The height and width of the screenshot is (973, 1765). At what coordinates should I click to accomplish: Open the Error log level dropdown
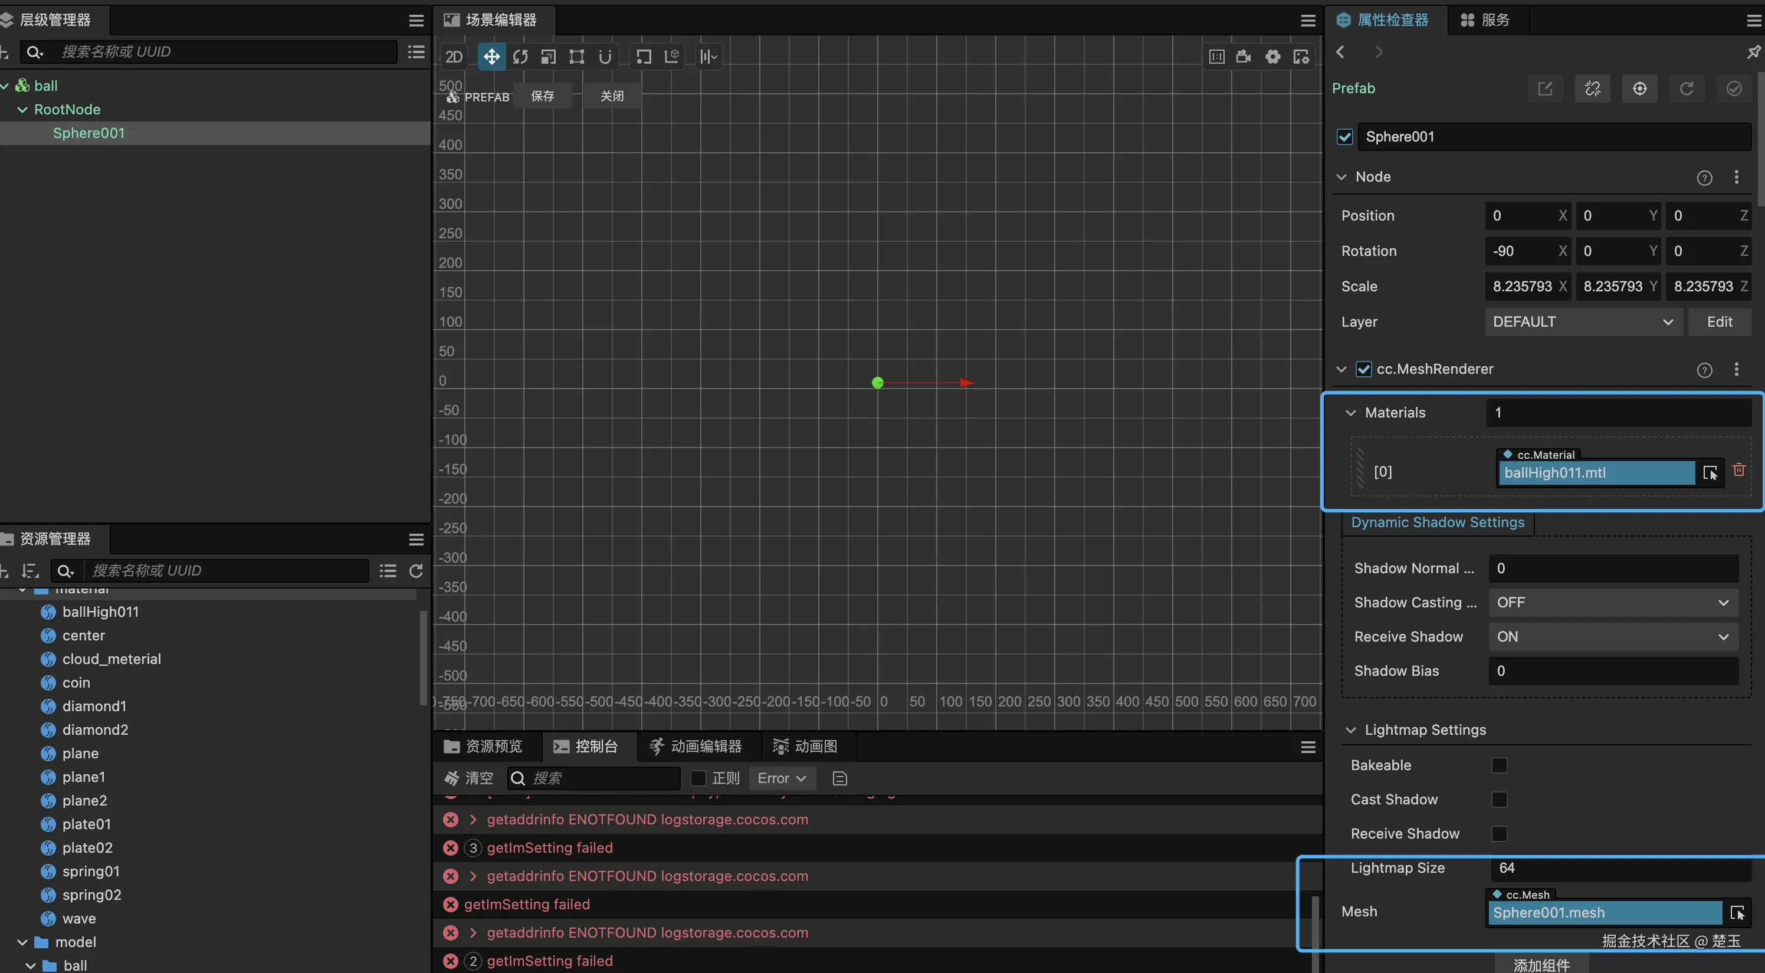coord(781,778)
